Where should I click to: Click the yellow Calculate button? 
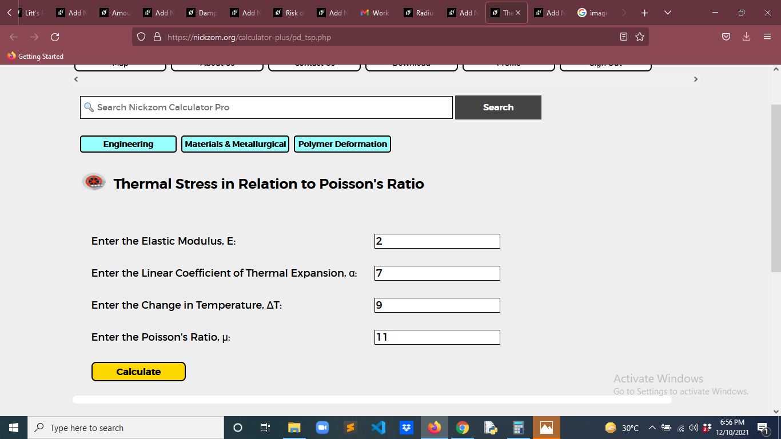(138, 372)
